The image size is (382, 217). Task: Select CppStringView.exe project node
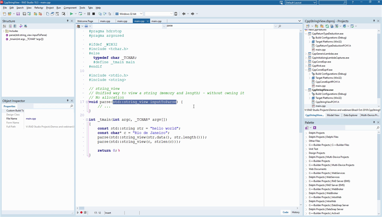[323, 90]
